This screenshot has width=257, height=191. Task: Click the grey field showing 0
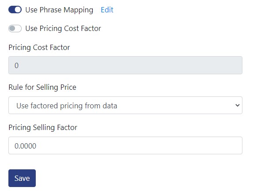[x=125, y=65]
